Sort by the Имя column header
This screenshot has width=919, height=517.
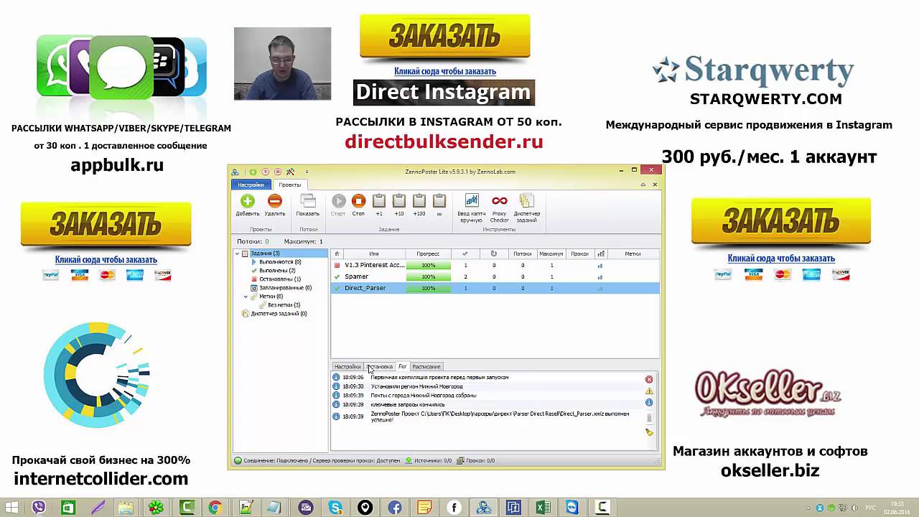[374, 253]
